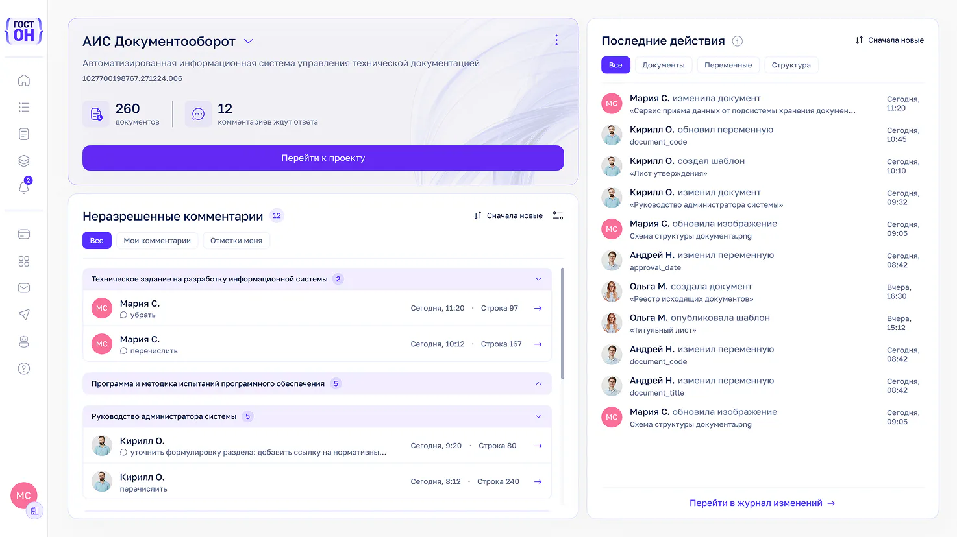The image size is (957, 537).
Task: Open Перейти в журнал изменений link
Action: (x=762, y=503)
